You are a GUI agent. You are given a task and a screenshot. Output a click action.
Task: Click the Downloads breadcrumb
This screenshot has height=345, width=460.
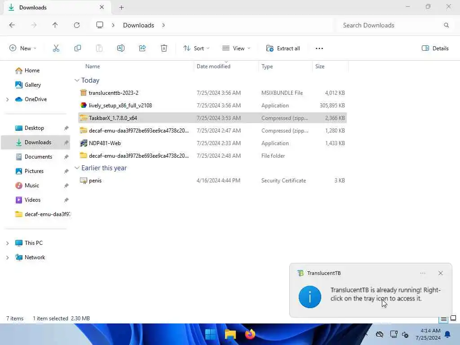138,25
